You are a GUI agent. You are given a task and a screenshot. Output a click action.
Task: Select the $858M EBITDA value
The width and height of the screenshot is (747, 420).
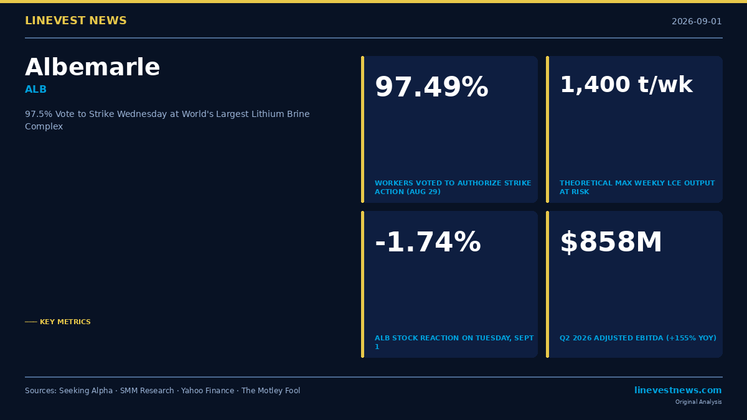click(x=611, y=243)
